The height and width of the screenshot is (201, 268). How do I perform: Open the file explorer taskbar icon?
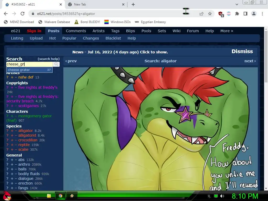(49, 196)
